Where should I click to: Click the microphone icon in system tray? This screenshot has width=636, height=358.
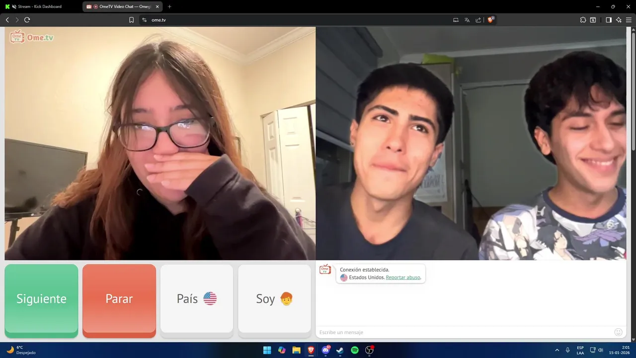tap(567, 350)
